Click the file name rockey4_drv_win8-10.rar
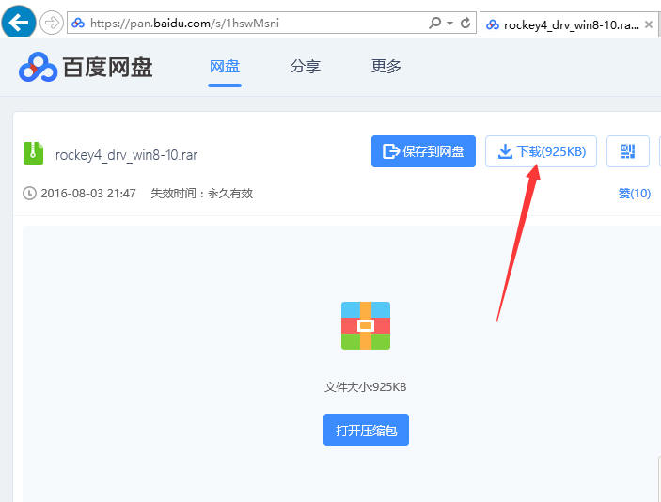The height and width of the screenshot is (502, 661). 127,155
